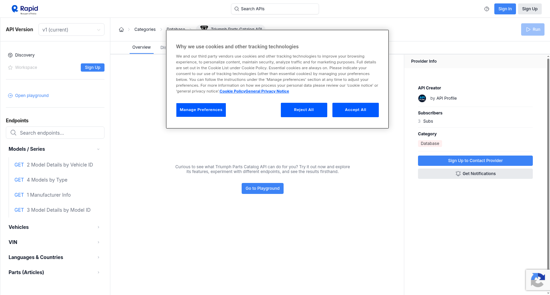Collapse the Models / Series section
Screen dimensions: 550x295
point(55,149)
